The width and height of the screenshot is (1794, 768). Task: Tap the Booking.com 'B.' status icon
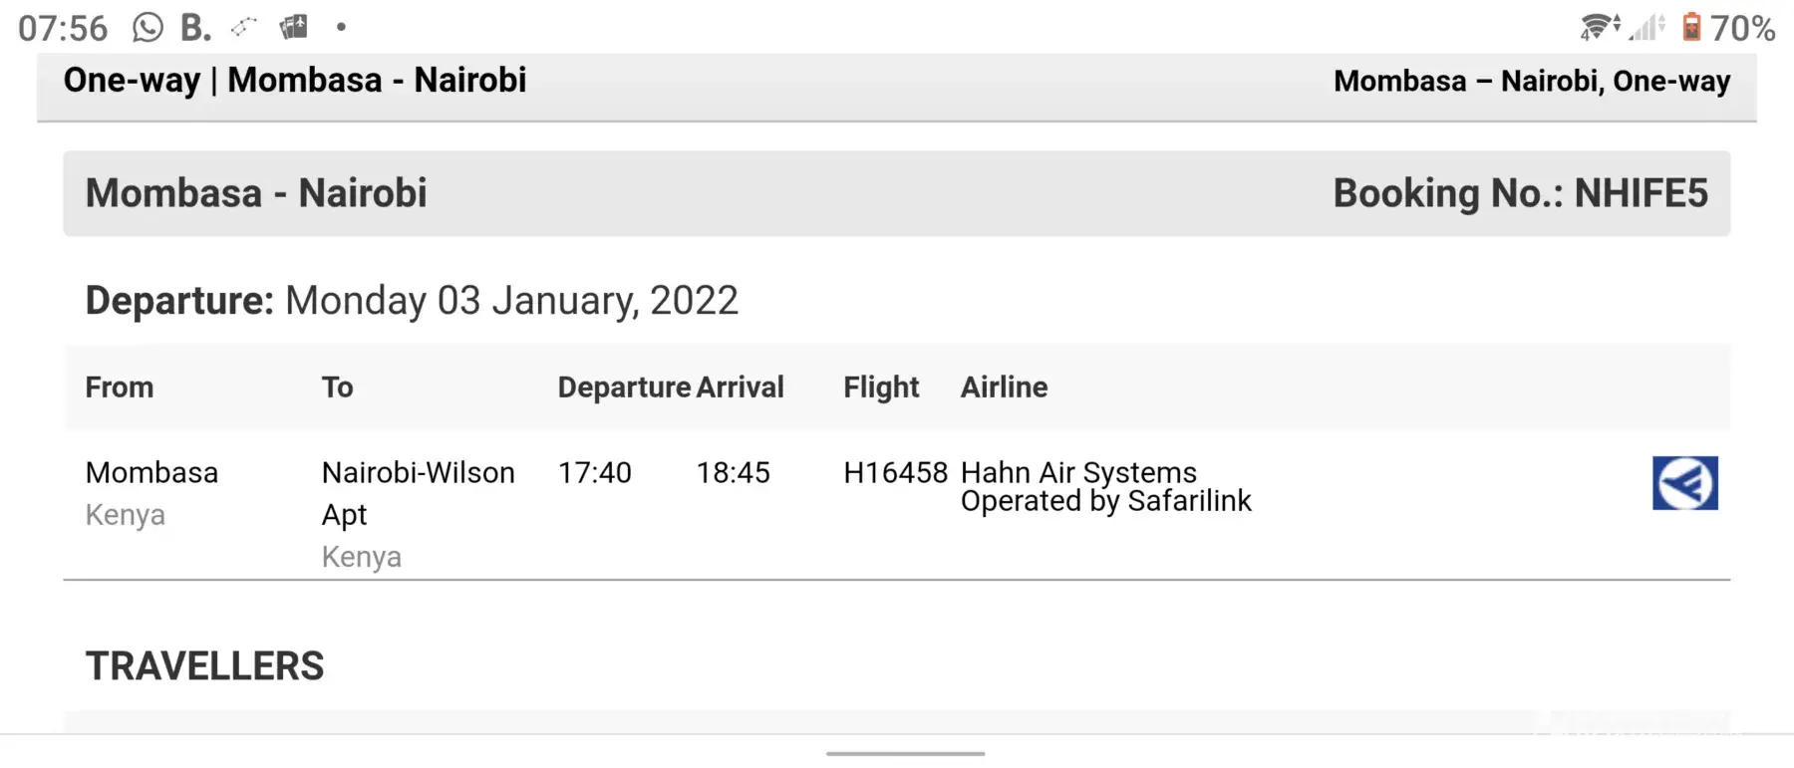tap(195, 28)
